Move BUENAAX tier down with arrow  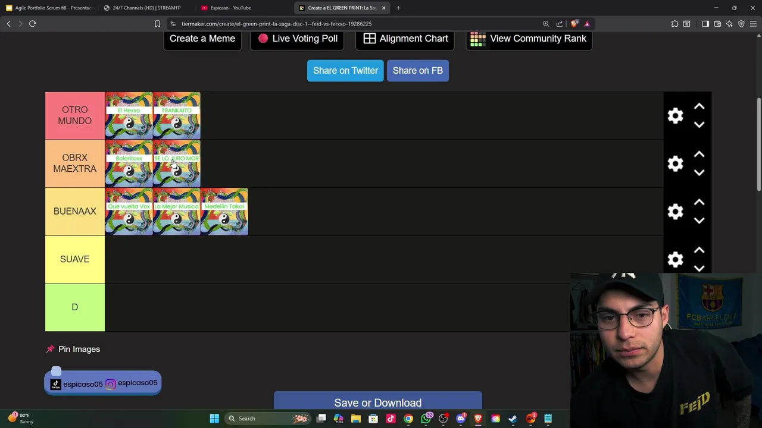coord(699,221)
